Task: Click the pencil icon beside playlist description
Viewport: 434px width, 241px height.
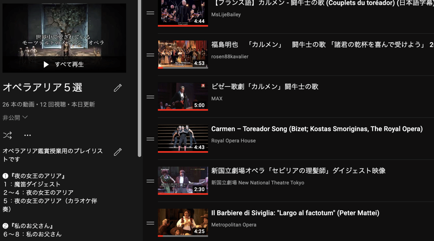Action: click(118, 152)
